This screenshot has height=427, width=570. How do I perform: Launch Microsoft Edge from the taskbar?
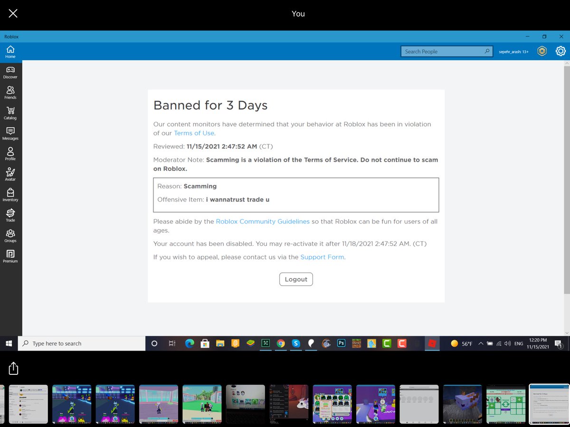tap(190, 343)
